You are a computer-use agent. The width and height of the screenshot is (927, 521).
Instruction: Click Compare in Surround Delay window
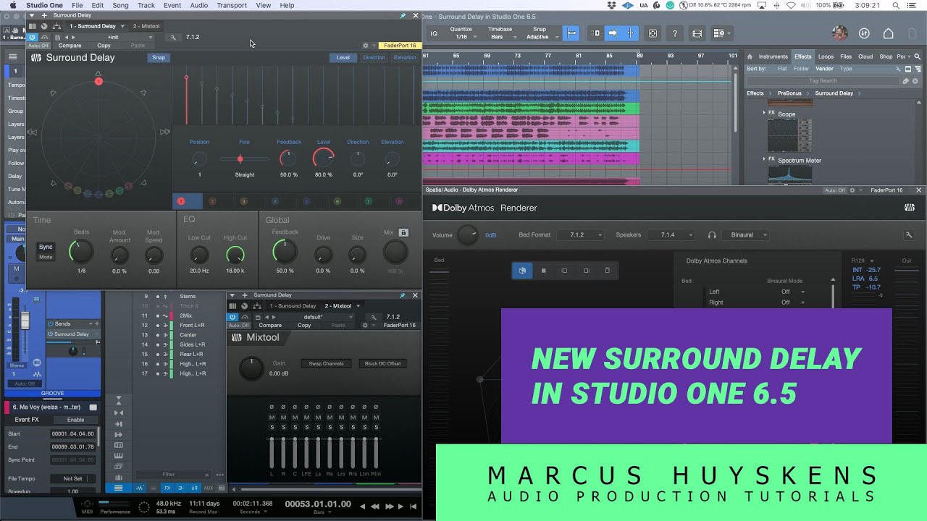pyautogui.click(x=70, y=46)
